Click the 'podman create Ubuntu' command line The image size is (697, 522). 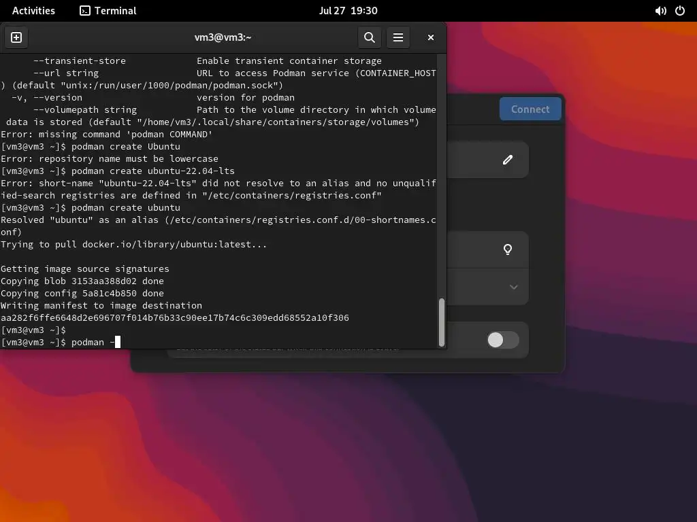click(91, 147)
